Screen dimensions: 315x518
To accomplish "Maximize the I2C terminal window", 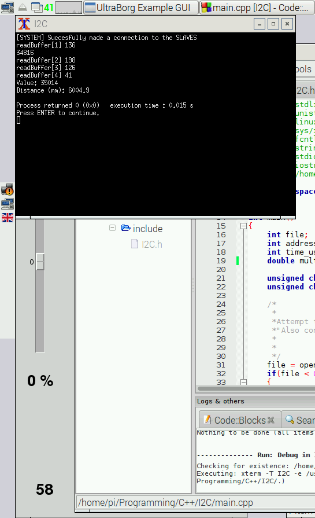I will coord(273,24).
